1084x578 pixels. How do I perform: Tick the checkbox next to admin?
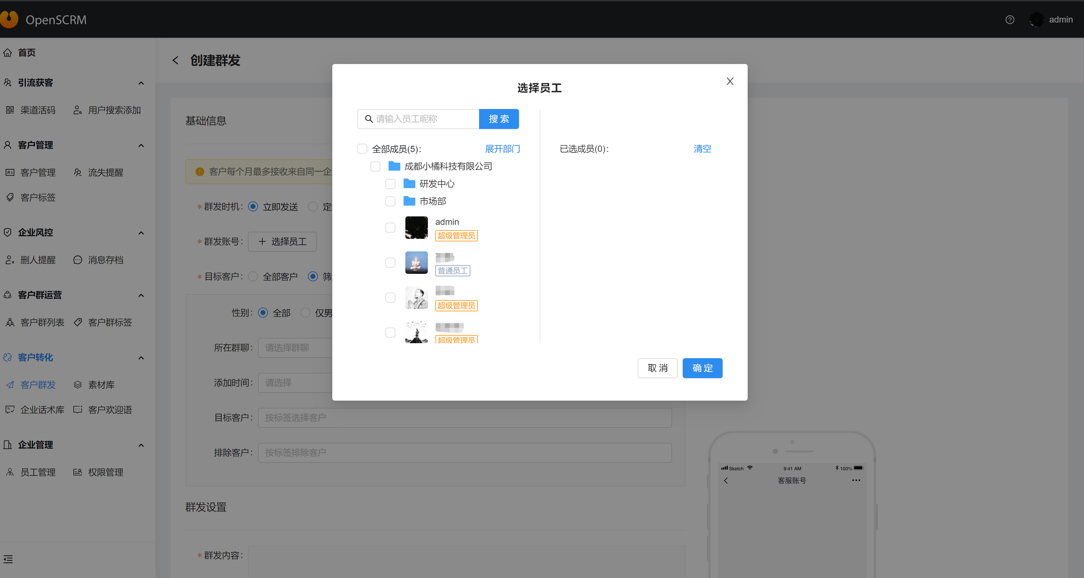(x=390, y=228)
